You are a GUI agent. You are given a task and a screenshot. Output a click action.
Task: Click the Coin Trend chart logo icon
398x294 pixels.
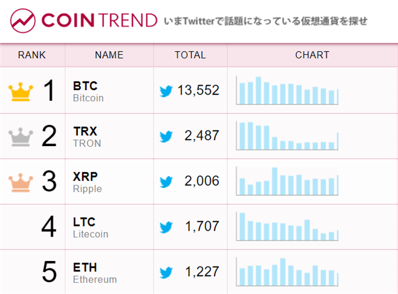pyautogui.click(x=22, y=21)
